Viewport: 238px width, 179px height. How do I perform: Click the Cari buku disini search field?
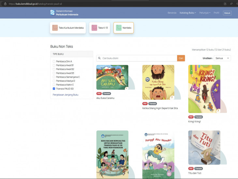click(139, 58)
